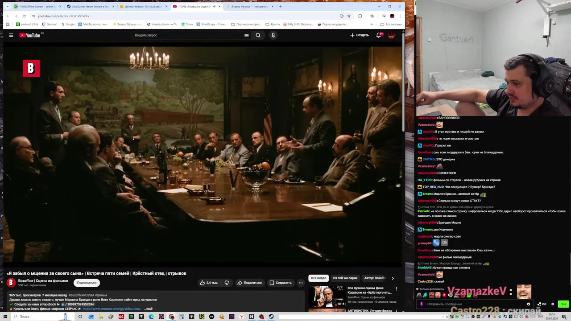Open chat settings gear icon
Image resolution: width=571 pixels, height=321 pixels.
tap(553, 304)
